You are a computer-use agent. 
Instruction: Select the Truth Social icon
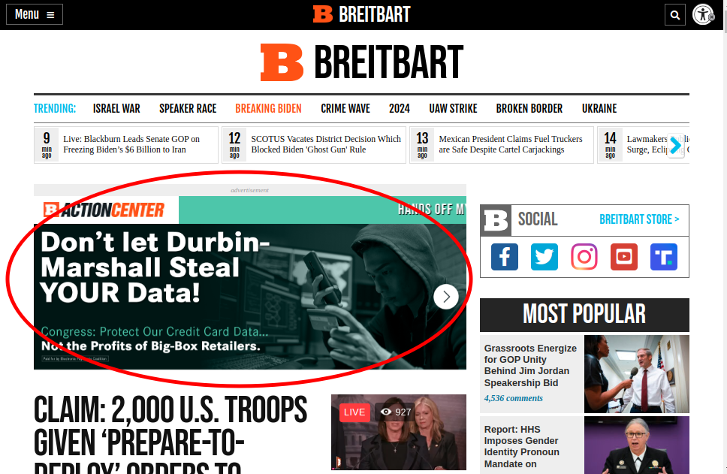pyautogui.click(x=663, y=257)
